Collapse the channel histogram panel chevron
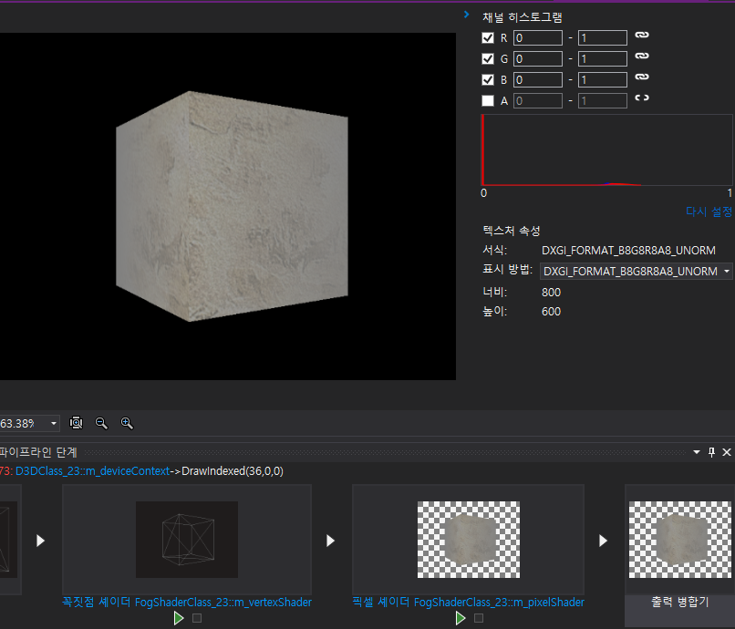The image size is (735, 629). [466, 15]
